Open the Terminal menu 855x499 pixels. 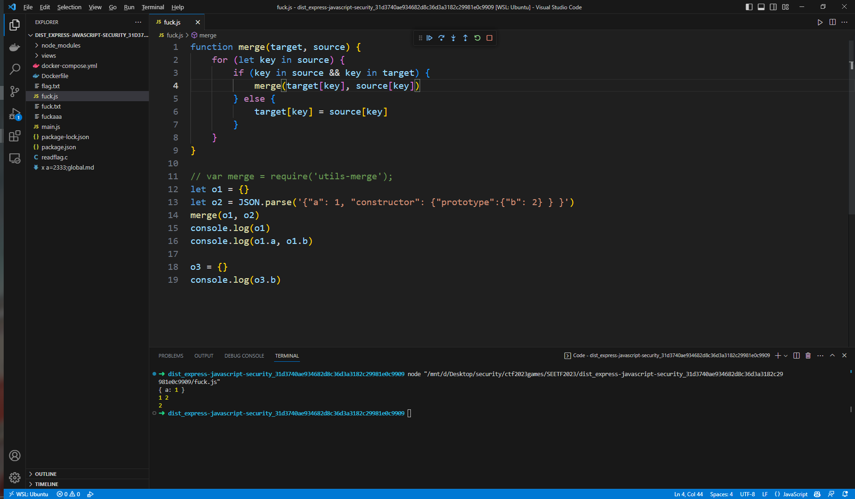153,7
